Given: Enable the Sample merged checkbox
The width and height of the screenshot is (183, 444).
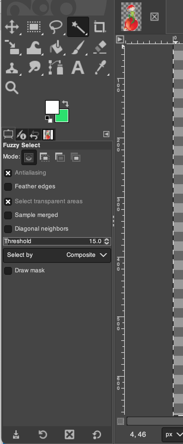Looking at the screenshot, I should (8, 215).
